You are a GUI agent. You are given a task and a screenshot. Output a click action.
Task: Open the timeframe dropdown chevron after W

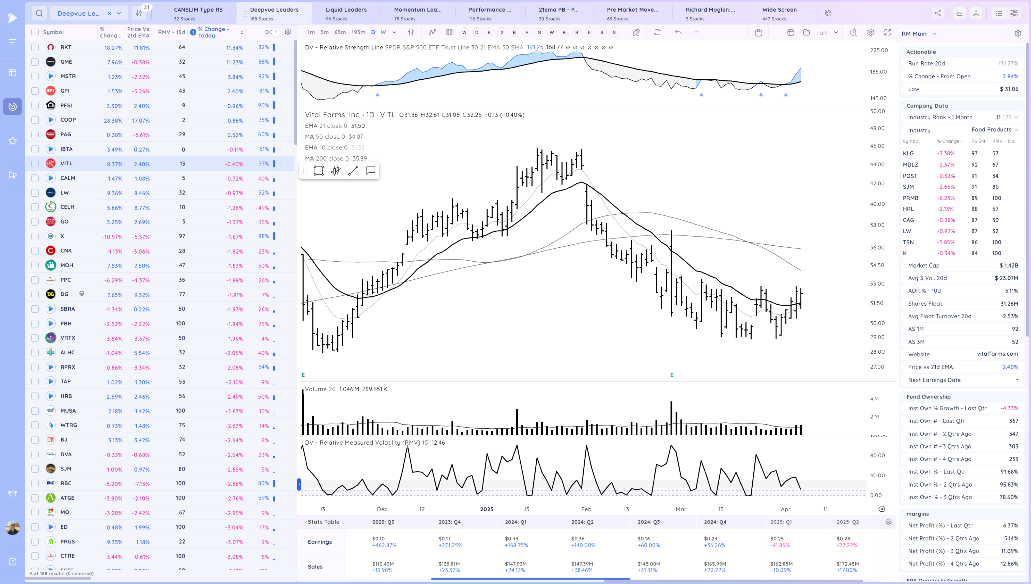coord(394,32)
